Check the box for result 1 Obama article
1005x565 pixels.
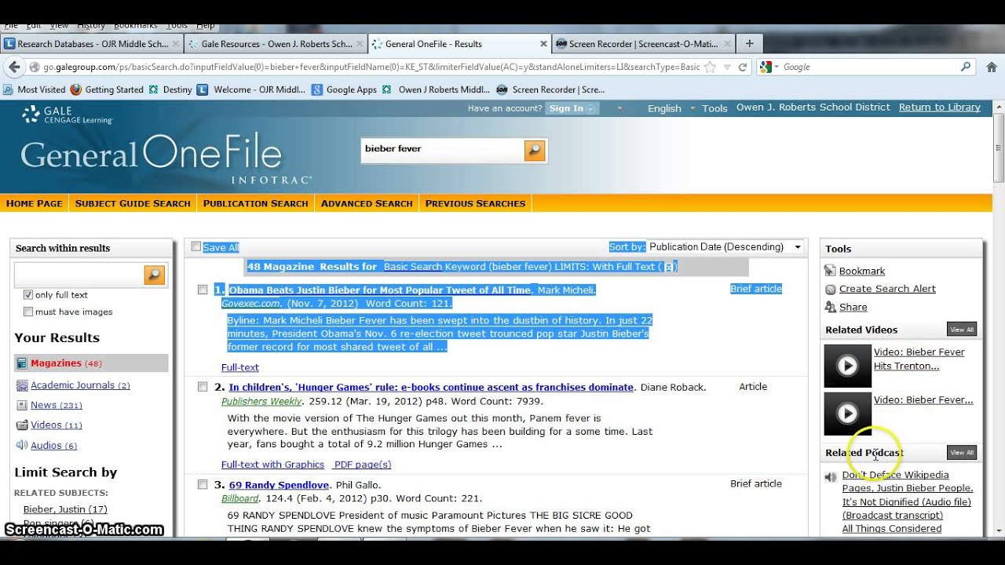[x=203, y=290]
